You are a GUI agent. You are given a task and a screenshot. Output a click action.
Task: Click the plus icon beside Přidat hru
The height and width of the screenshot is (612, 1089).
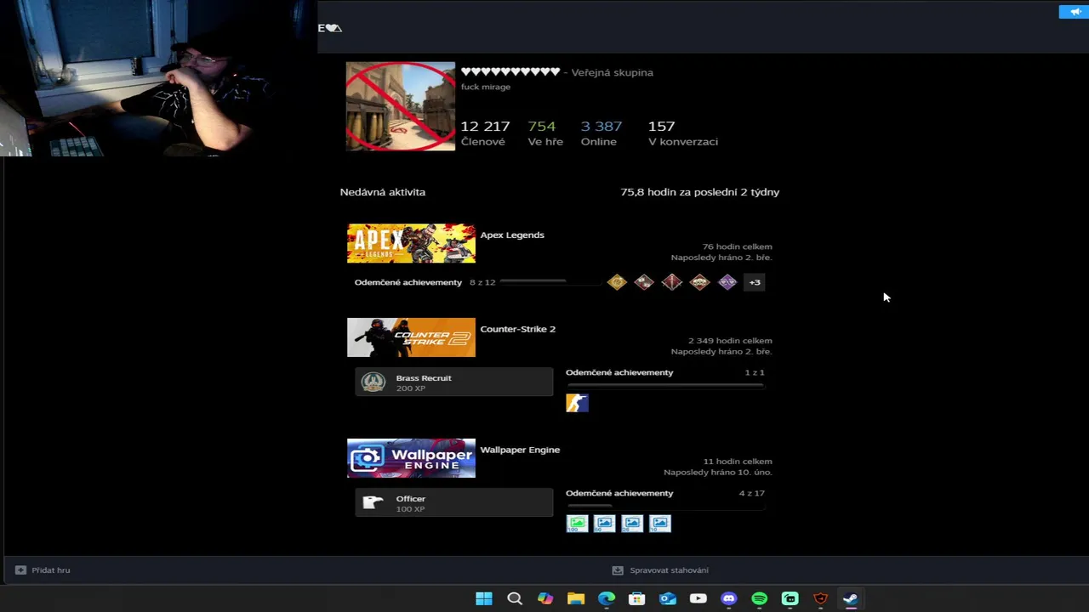pos(20,570)
